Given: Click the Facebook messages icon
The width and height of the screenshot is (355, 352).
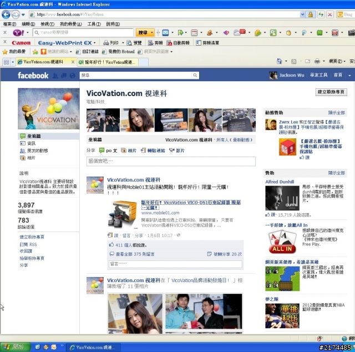Looking at the screenshot, I should pos(64,76).
